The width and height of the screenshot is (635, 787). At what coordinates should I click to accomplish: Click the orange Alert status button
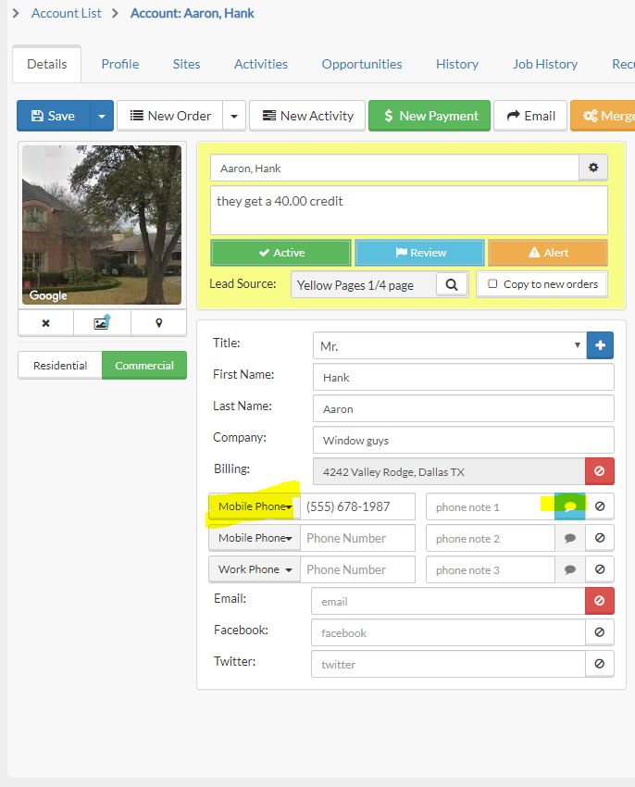[547, 253]
